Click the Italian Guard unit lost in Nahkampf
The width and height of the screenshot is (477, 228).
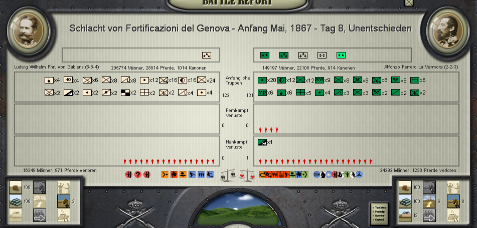pos(262,142)
